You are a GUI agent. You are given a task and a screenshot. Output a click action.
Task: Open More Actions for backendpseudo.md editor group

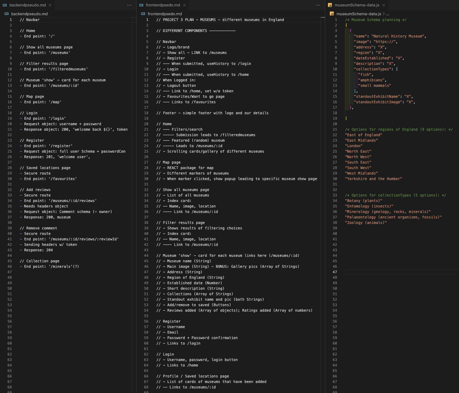(x=129, y=5)
